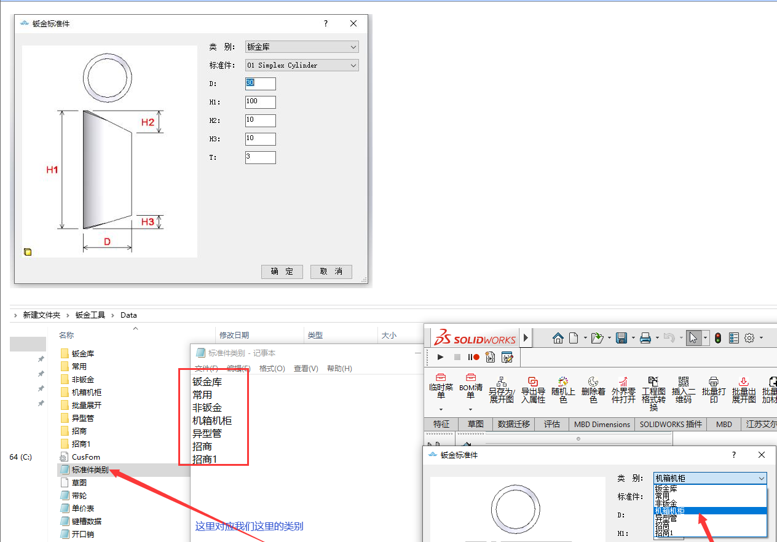
Task: Open the 类别 dropdown showing 钣金库
Action: [x=301, y=47]
